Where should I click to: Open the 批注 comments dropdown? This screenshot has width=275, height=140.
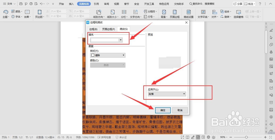(250, 4)
